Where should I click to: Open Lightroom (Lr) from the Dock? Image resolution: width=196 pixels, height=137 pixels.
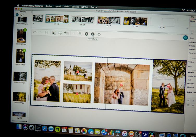click(38, 128)
